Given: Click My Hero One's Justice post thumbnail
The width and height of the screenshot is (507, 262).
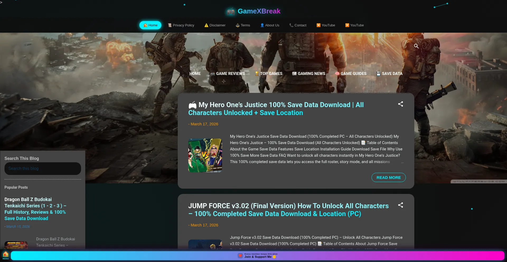Looking at the screenshot, I should pyautogui.click(x=205, y=155).
